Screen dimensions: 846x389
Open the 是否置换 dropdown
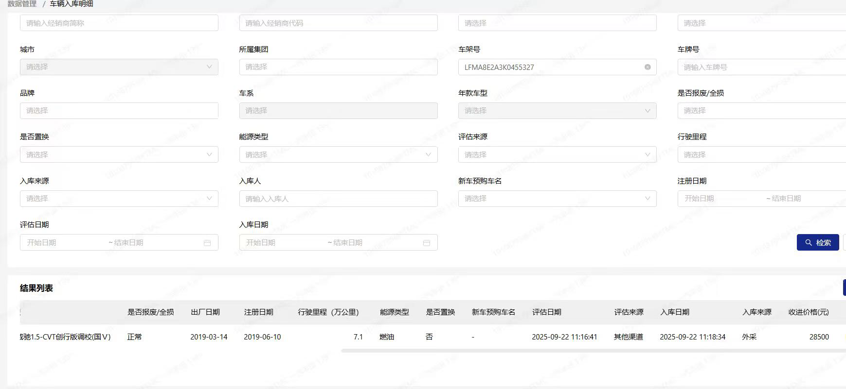119,154
